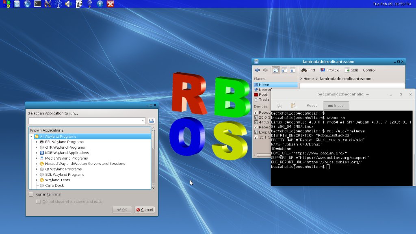Select Network in Places sidebar
The height and width of the screenshot is (234, 416).
click(x=262, y=90)
